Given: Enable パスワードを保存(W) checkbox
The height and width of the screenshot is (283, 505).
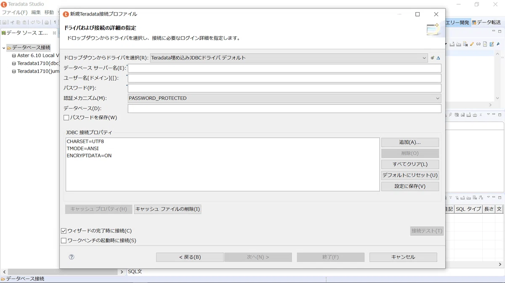Looking at the screenshot, I should [x=66, y=118].
